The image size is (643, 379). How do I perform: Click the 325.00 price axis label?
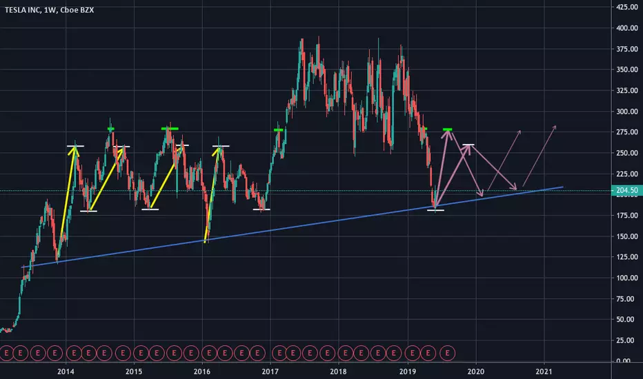pyautogui.click(x=627, y=90)
